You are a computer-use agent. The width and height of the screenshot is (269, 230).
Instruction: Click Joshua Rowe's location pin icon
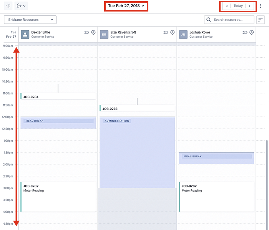[251, 32]
